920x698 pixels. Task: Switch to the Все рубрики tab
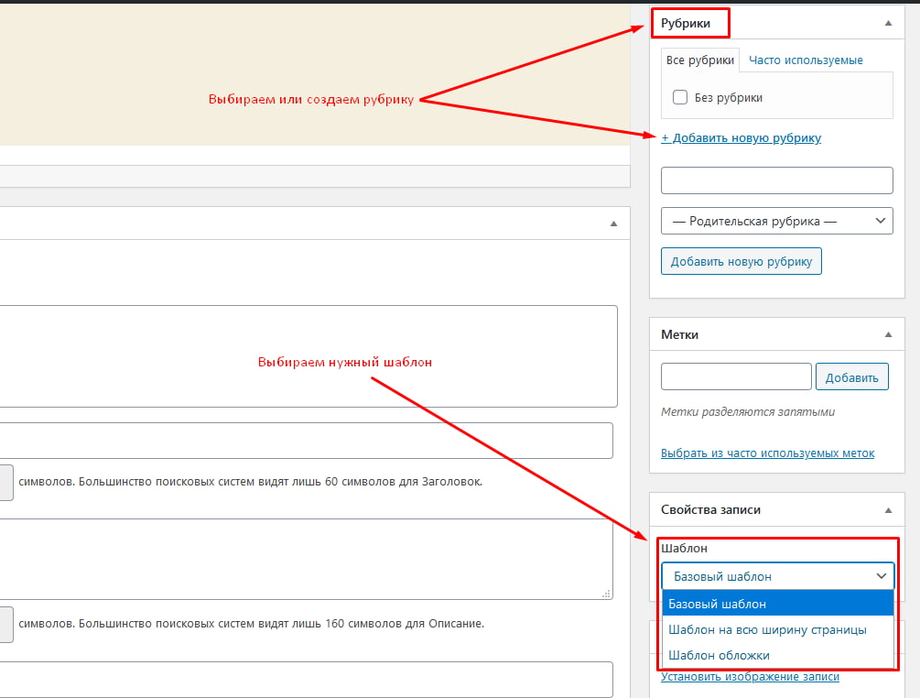click(x=700, y=60)
